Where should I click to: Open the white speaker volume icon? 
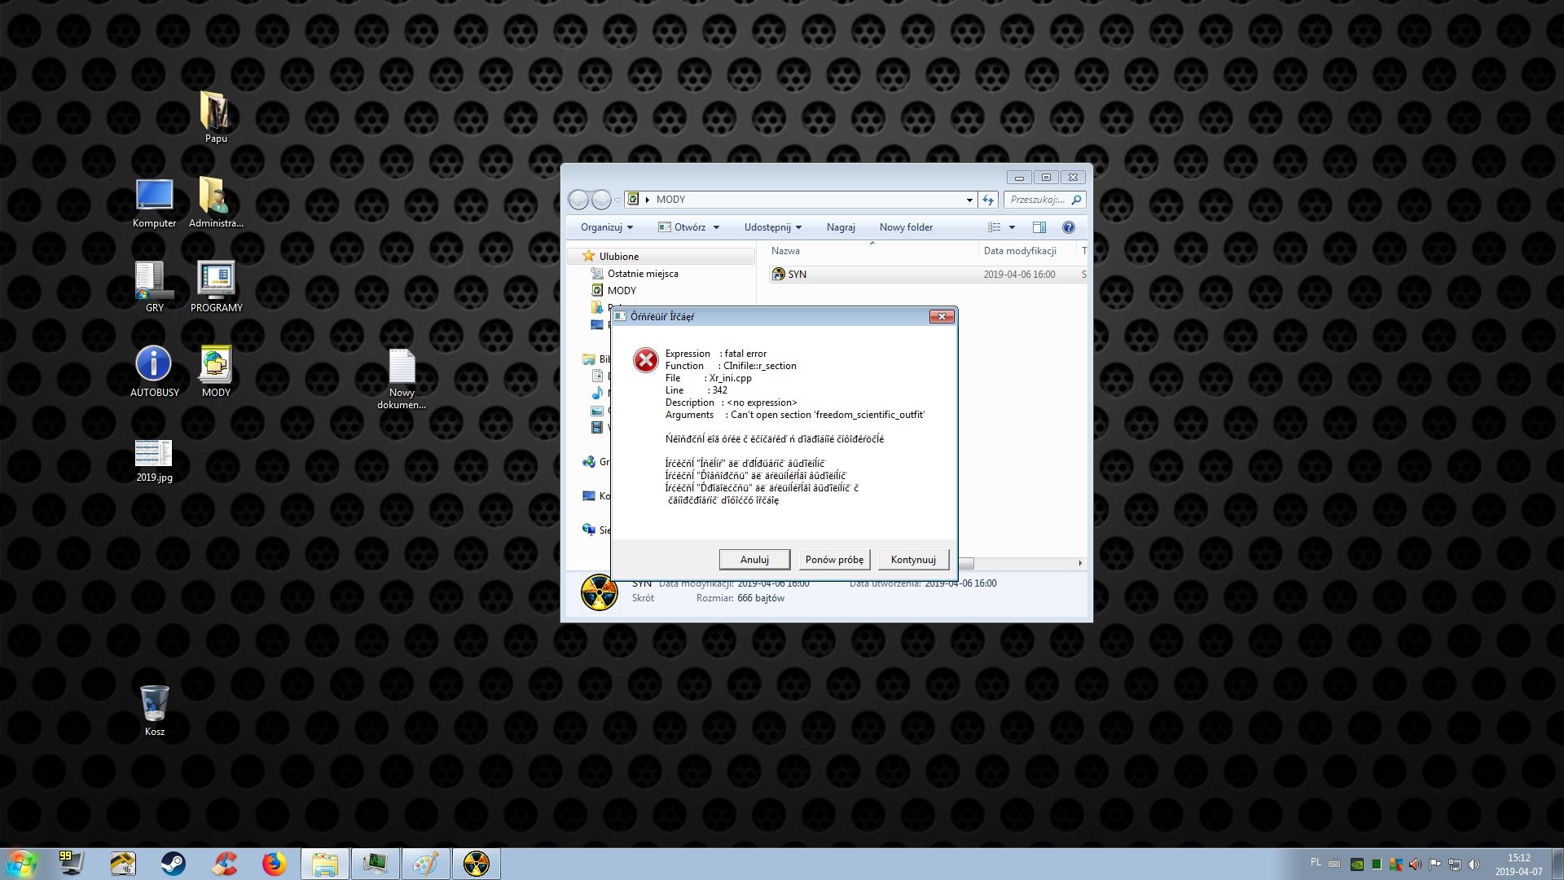(1474, 865)
